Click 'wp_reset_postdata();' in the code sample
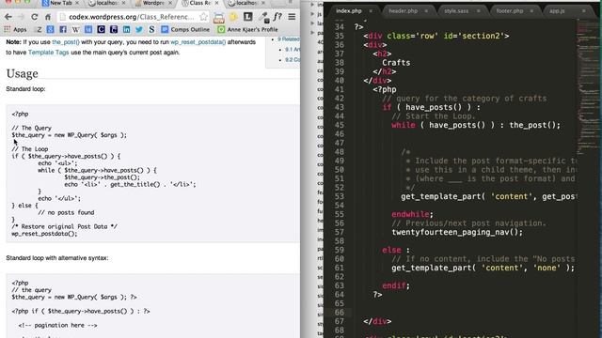Screen dimensions: 602x338 (44, 234)
